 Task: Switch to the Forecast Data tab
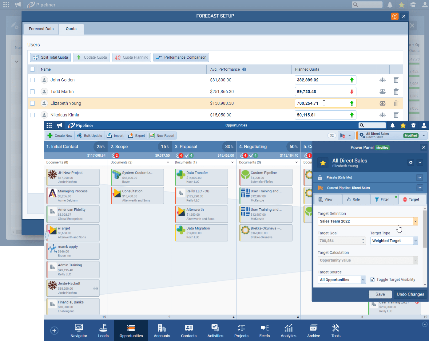[41, 29]
